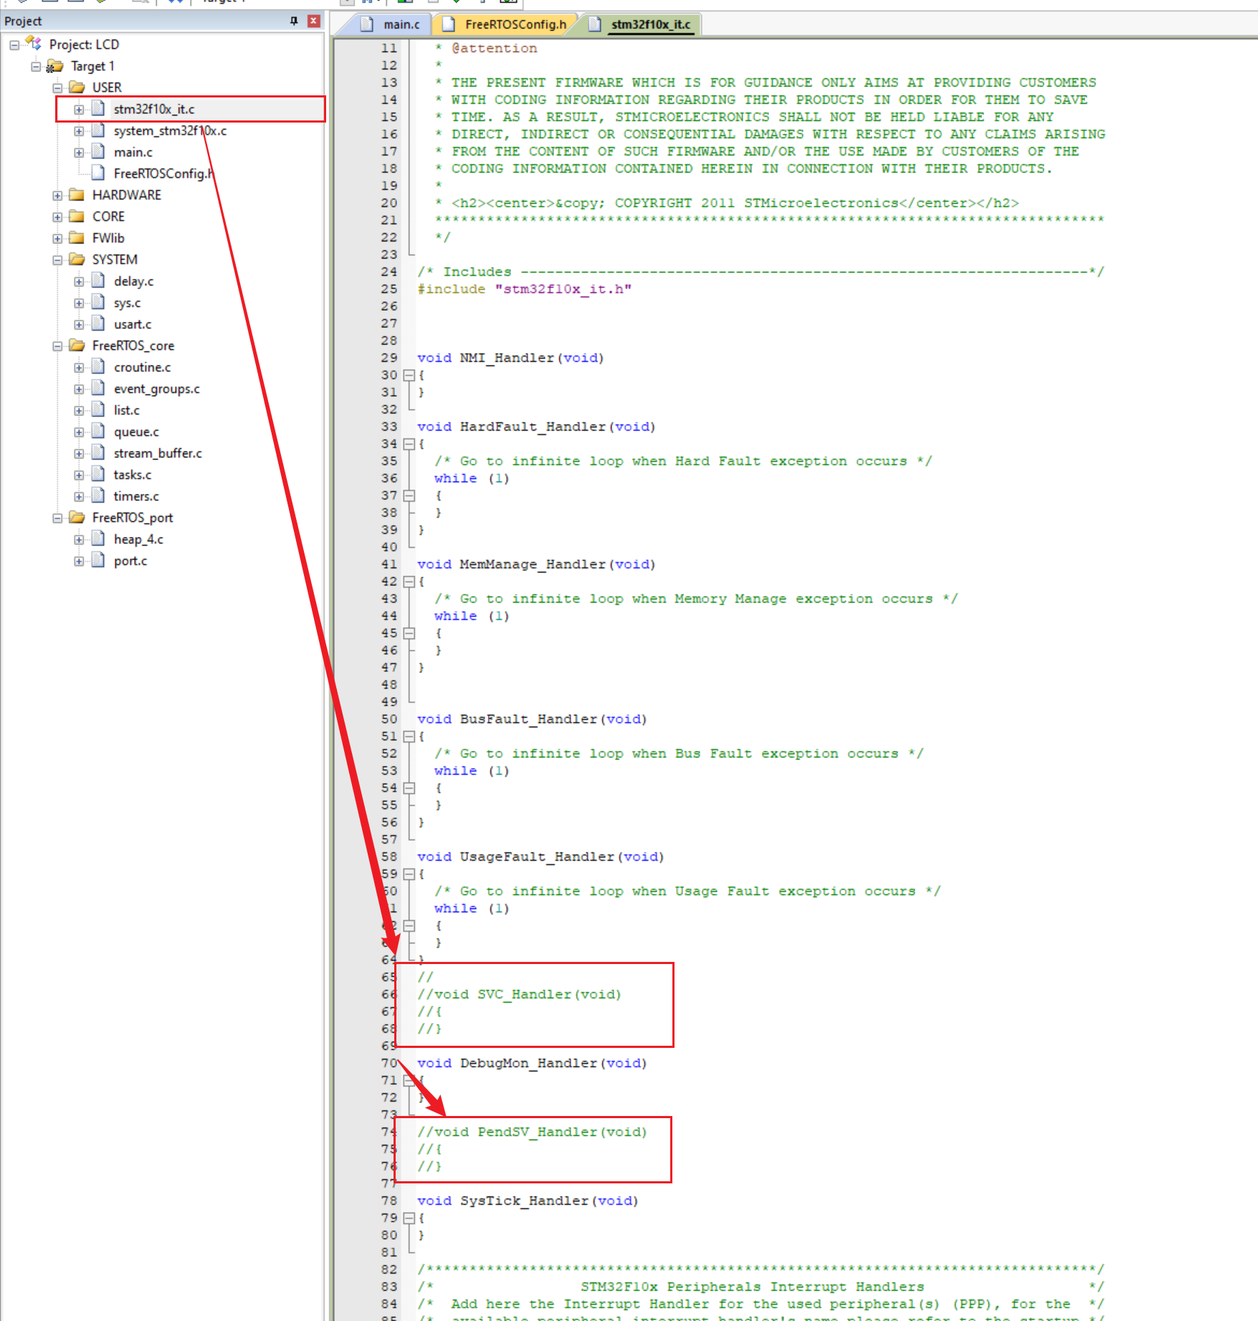The image size is (1258, 1321).
Task: Switch to the FreeRTOSConfig.h editor tab
Action: [515, 24]
